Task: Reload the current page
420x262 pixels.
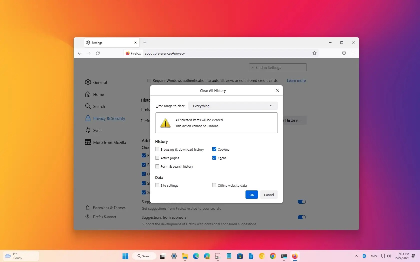Action: click(98, 53)
